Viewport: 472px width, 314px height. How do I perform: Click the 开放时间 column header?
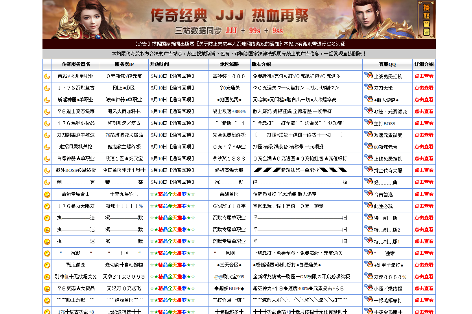pyautogui.click(x=159, y=64)
